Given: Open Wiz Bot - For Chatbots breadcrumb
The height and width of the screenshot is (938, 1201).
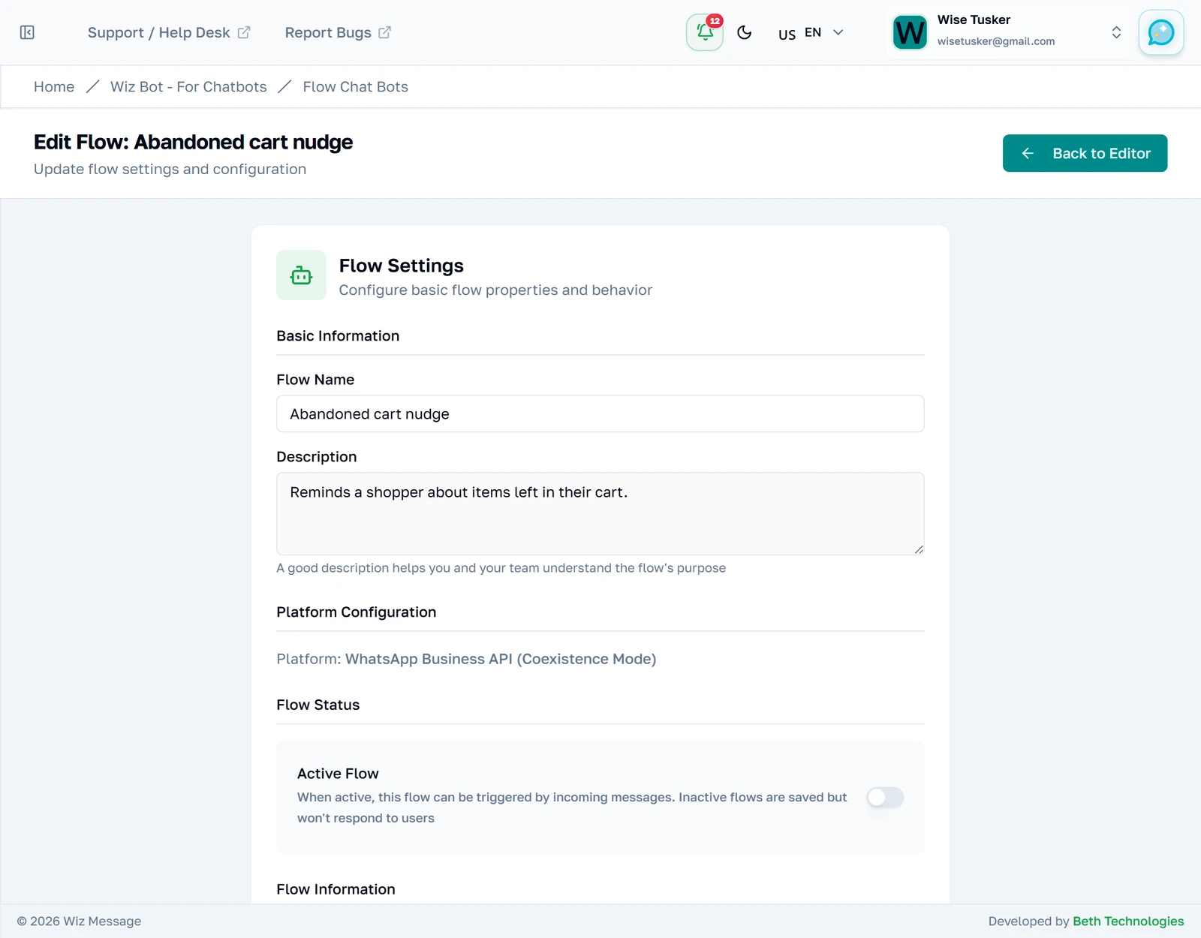Looking at the screenshot, I should (188, 87).
